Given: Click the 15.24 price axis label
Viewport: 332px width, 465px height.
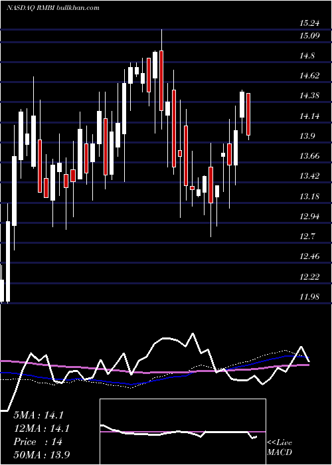Looking at the screenshot, I should tap(309, 23).
